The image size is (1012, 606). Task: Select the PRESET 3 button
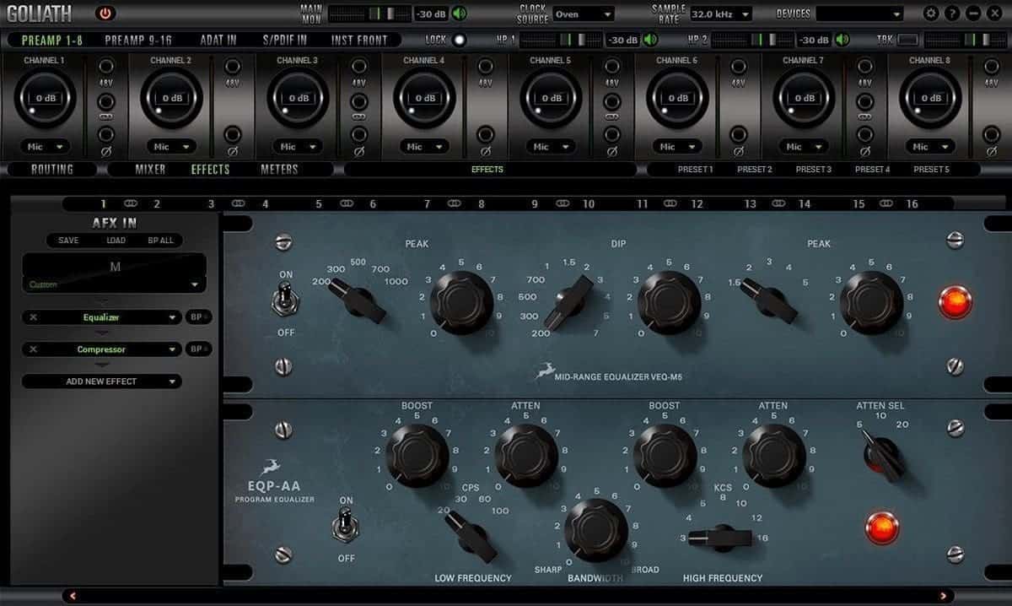[813, 169]
